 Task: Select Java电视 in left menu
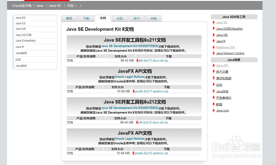tap(35, 53)
